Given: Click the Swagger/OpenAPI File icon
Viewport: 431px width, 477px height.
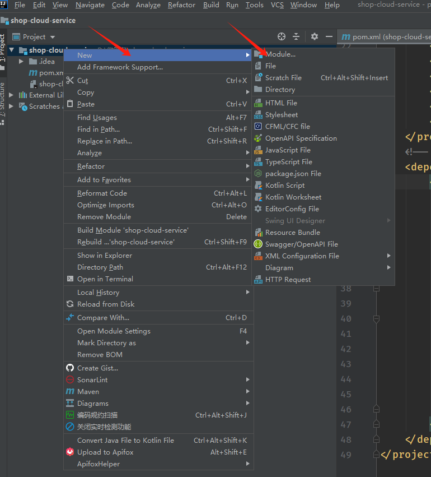Looking at the screenshot, I should pyautogui.click(x=258, y=244).
